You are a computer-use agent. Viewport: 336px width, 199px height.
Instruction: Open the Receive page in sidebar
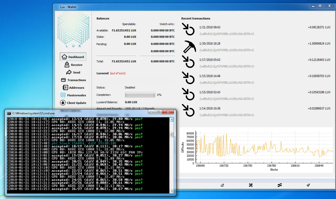pyautogui.click(x=73, y=65)
